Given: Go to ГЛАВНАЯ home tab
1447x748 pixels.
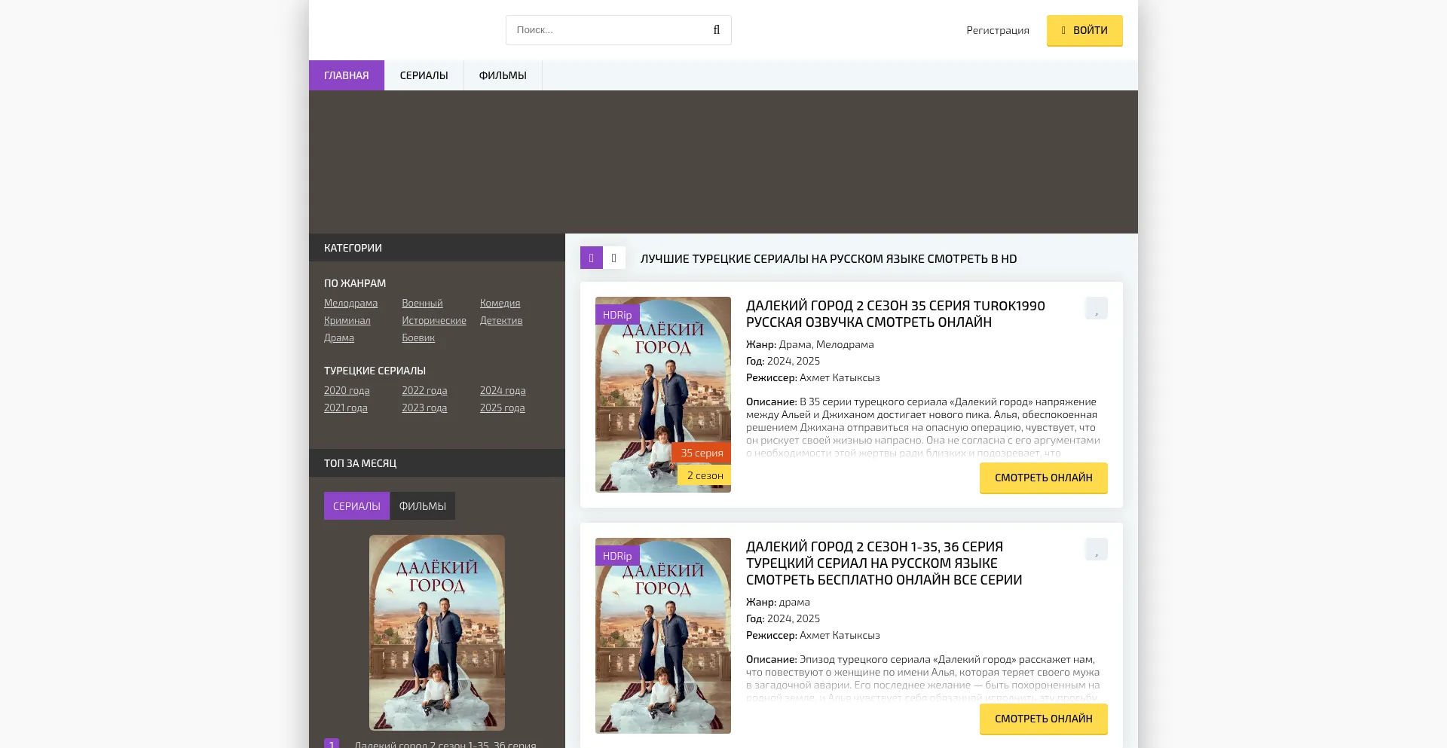Looking at the screenshot, I should pyautogui.click(x=347, y=75).
